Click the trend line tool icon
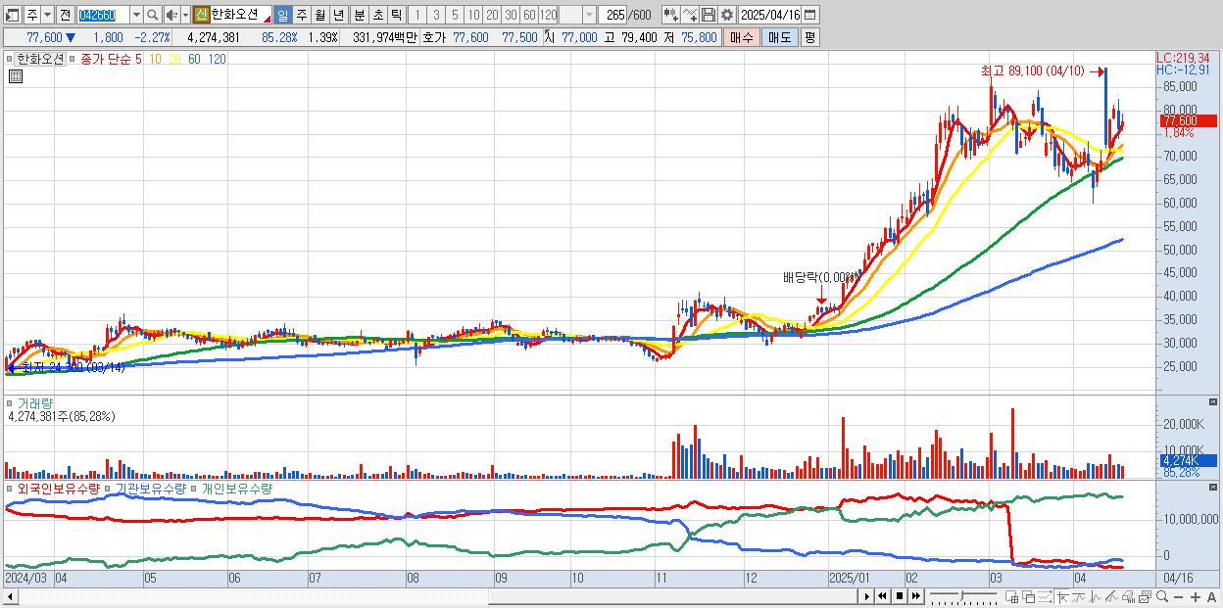Viewport: 1223px width, 608px height. [x=1079, y=597]
